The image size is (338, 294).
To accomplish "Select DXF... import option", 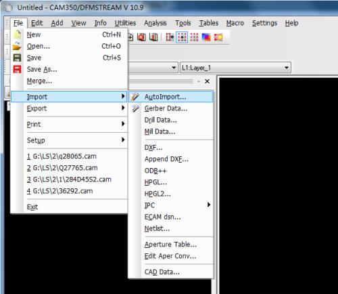I will [x=171, y=148].
